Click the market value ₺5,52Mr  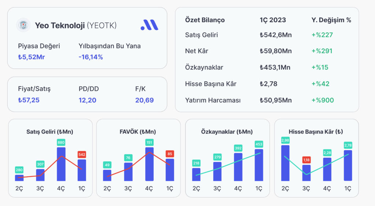point(31,57)
